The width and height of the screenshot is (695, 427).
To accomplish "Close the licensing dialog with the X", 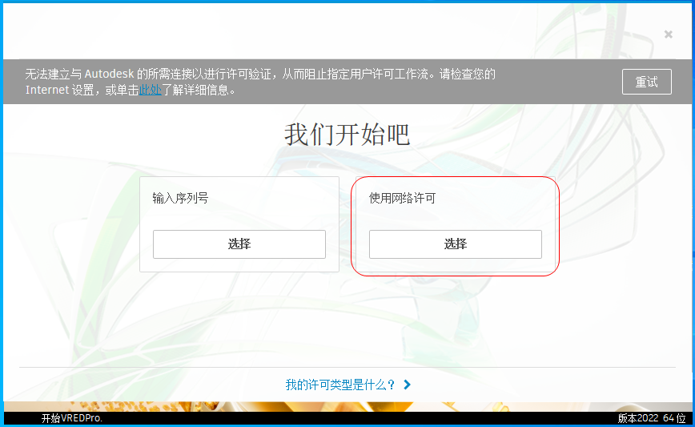I will click(x=668, y=34).
